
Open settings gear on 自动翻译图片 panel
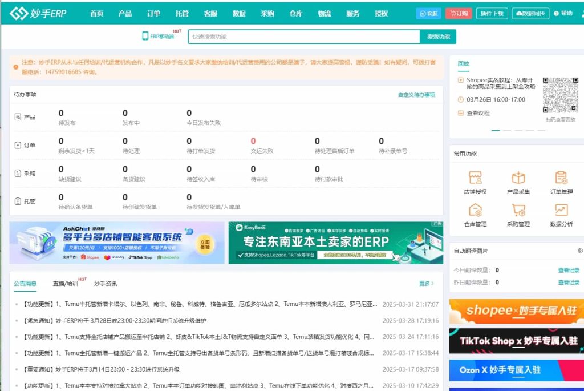click(581, 251)
